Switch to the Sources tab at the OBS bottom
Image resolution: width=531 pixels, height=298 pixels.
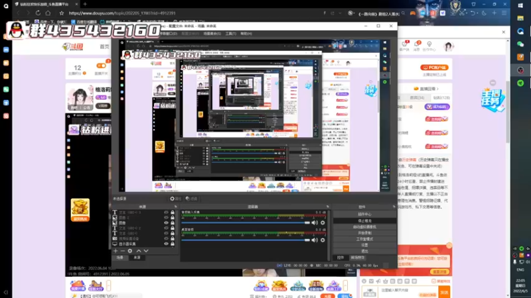click(x=137, y=258)
